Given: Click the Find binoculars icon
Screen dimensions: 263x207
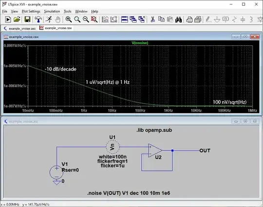Looking at the screenshot, I should tap(178, 19).
